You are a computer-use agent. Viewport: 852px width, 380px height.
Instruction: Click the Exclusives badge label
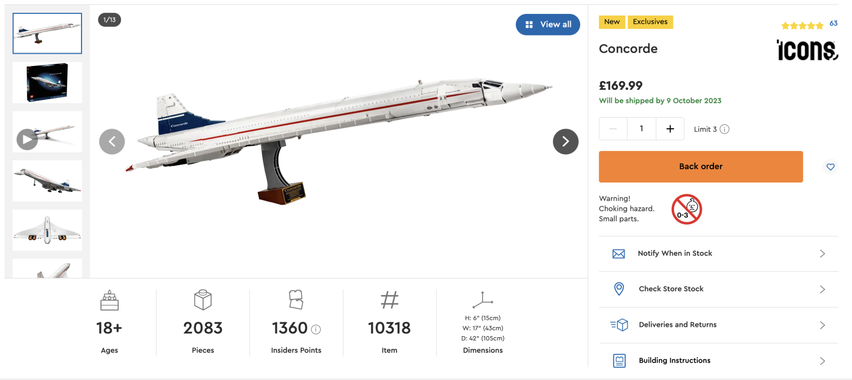pyautogui.click(x=650, y=22)
